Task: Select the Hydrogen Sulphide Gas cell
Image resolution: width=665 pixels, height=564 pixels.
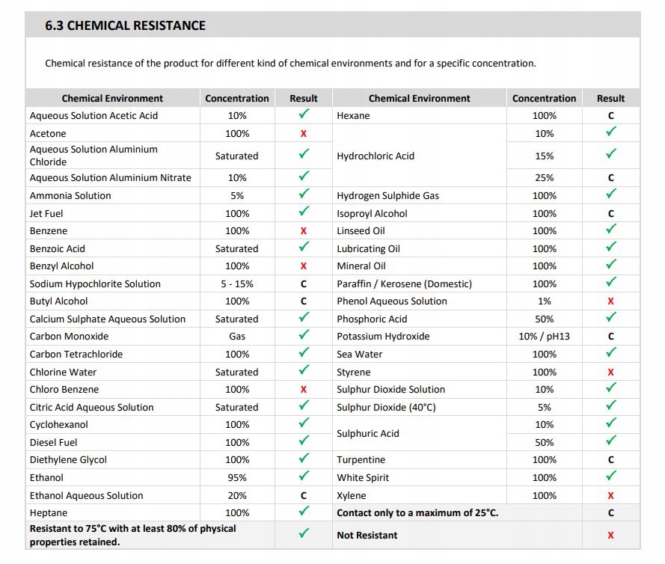Action: point(388,195)
